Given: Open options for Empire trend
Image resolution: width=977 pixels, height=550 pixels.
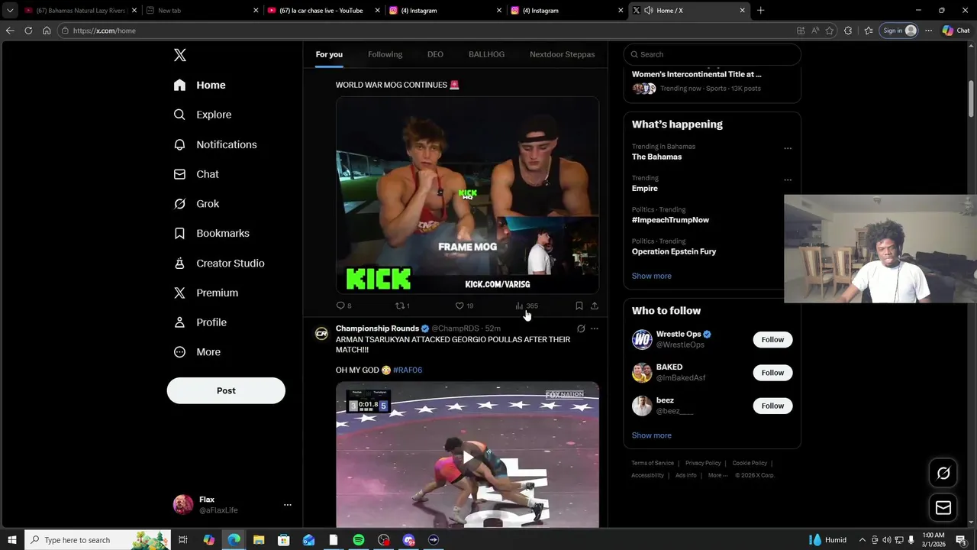Looking at the screenshot, I should [x=788, y=180].
